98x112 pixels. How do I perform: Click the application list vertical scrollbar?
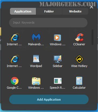pos(92,37)
